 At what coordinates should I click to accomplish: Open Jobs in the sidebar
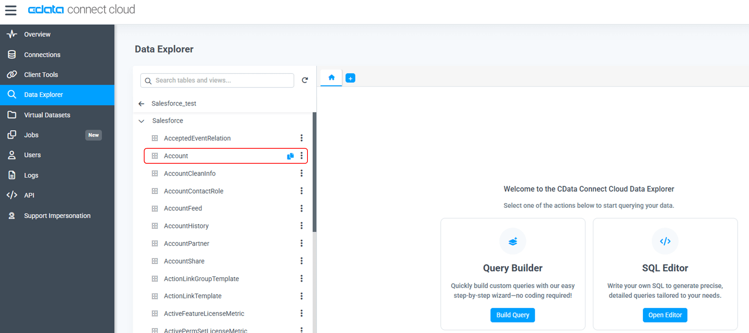57,135
